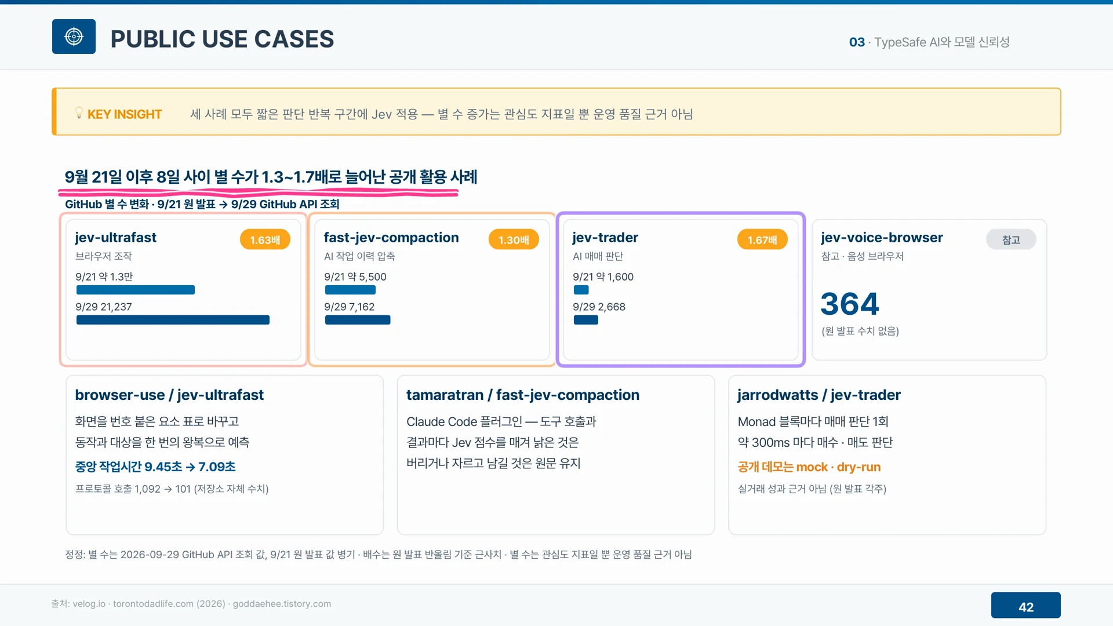Click the heading tamaratran / fast-jev-compaction

coord(523,395)
